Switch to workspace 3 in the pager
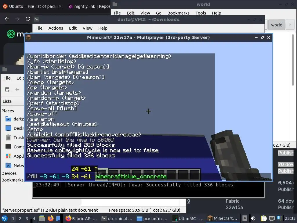The width and height of the screenshot is (297, 223). (27, 219)
